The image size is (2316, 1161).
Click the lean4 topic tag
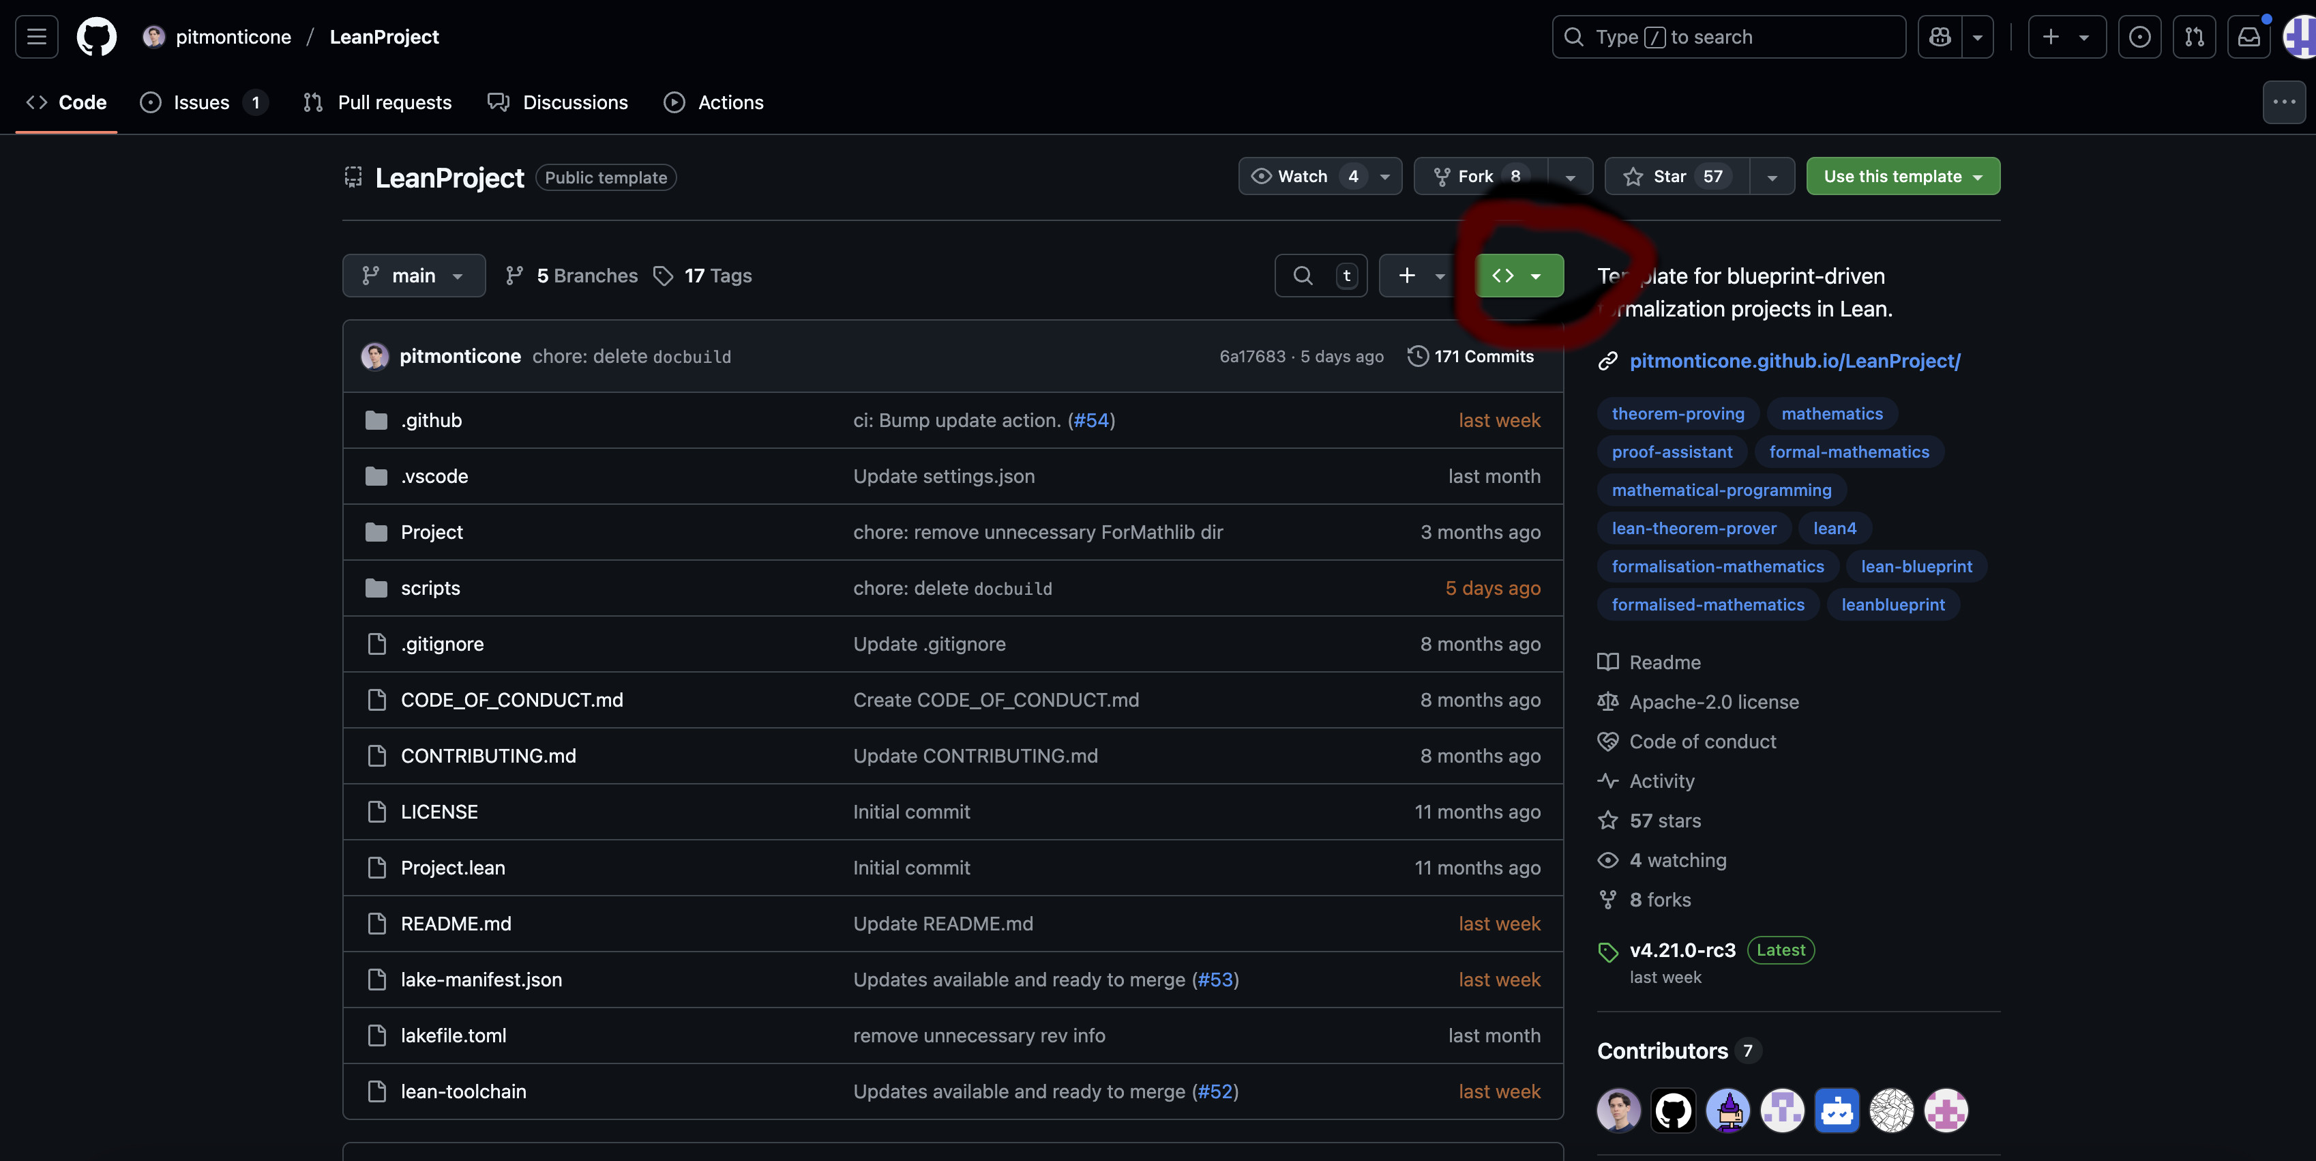(1834, 528)
